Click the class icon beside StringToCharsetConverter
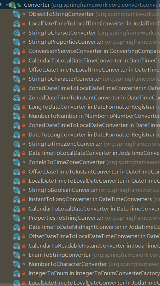 (17, 33)
